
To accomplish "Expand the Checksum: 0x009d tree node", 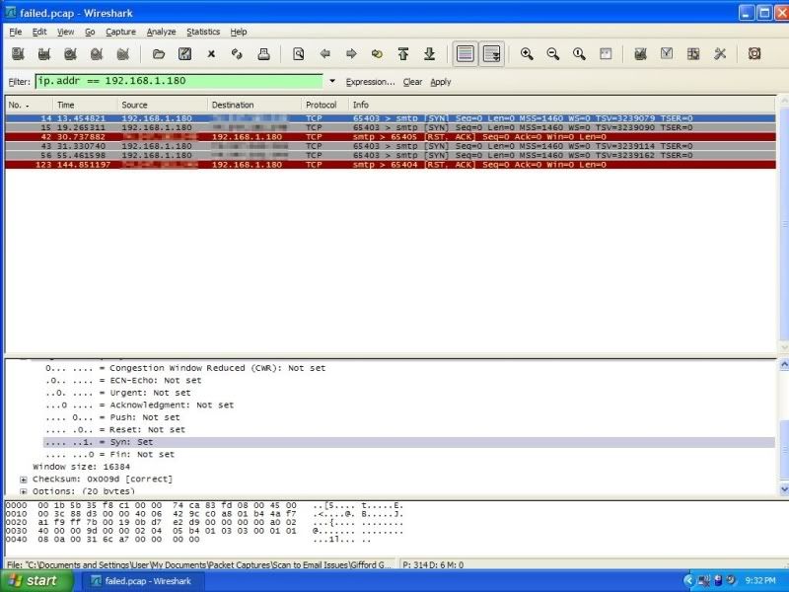I will click(x=23, y=480).
